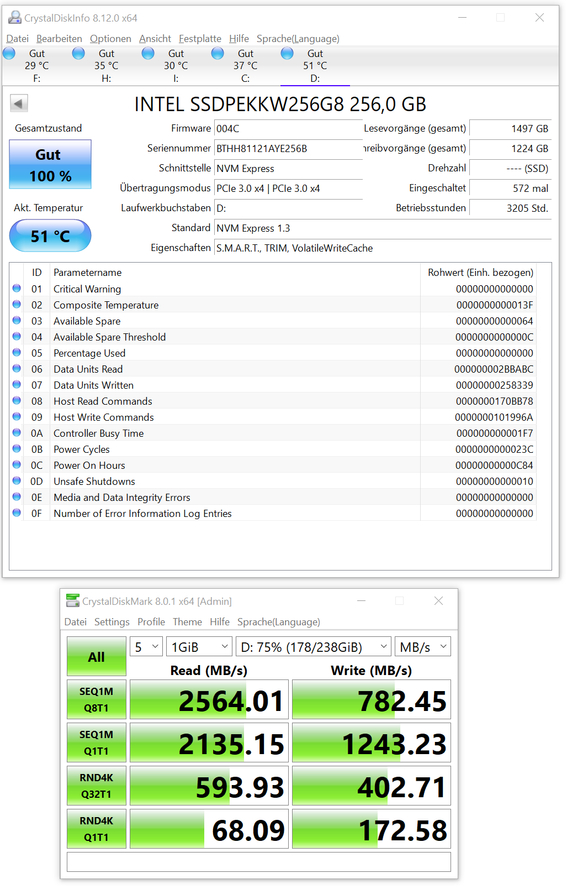Click the SEQ1M Q8T1 read result 2564.01
Image resolution: width=567 pixels, height=889 pixels.
pyautogui.click(x=209, y=699)
